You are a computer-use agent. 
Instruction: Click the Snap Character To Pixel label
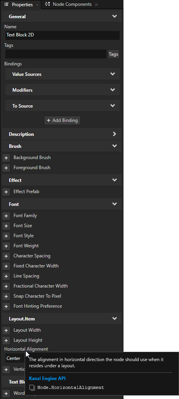[x=37, y=296]
